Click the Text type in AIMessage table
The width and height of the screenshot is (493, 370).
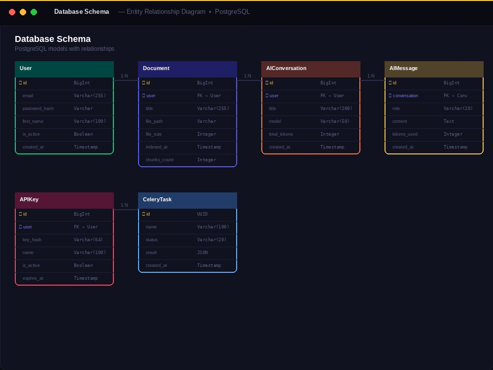tap(449, 121)
